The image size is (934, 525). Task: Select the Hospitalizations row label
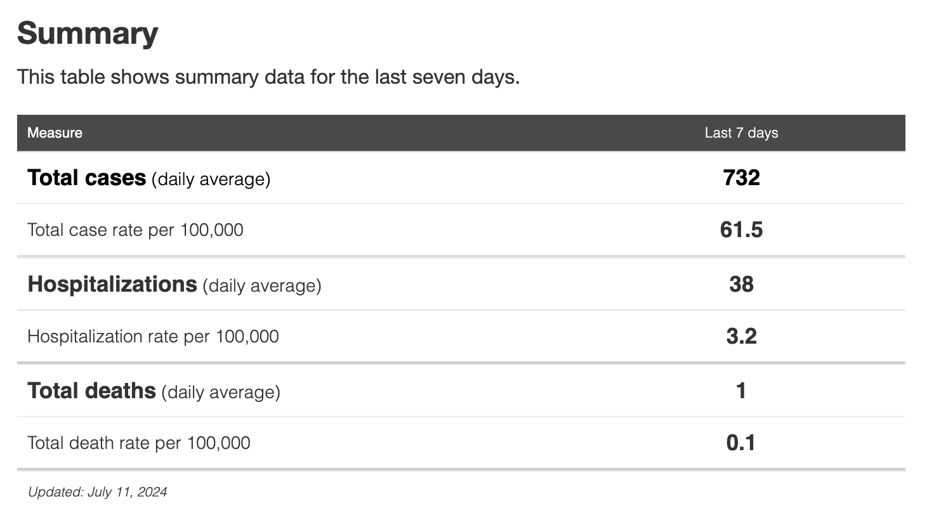tap(112, 285)
